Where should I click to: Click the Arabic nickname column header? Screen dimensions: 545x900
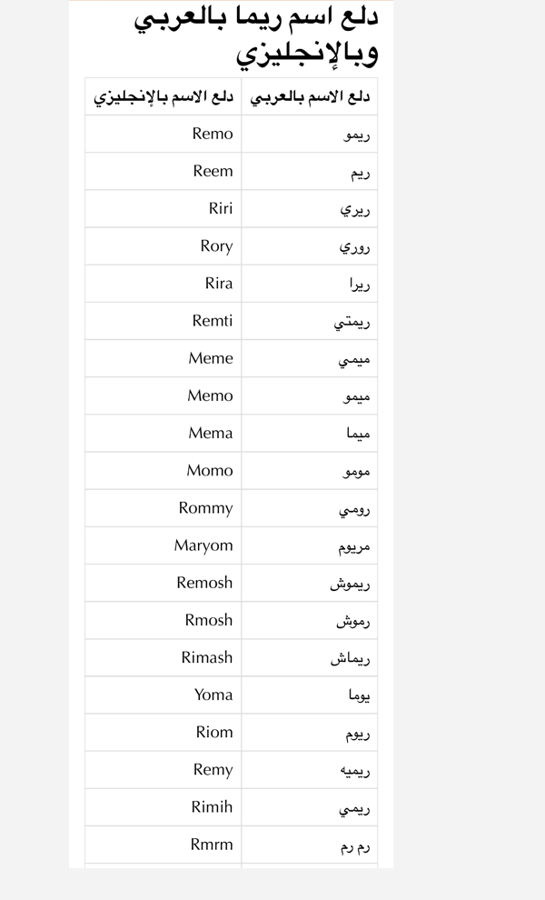pos(309,96)
